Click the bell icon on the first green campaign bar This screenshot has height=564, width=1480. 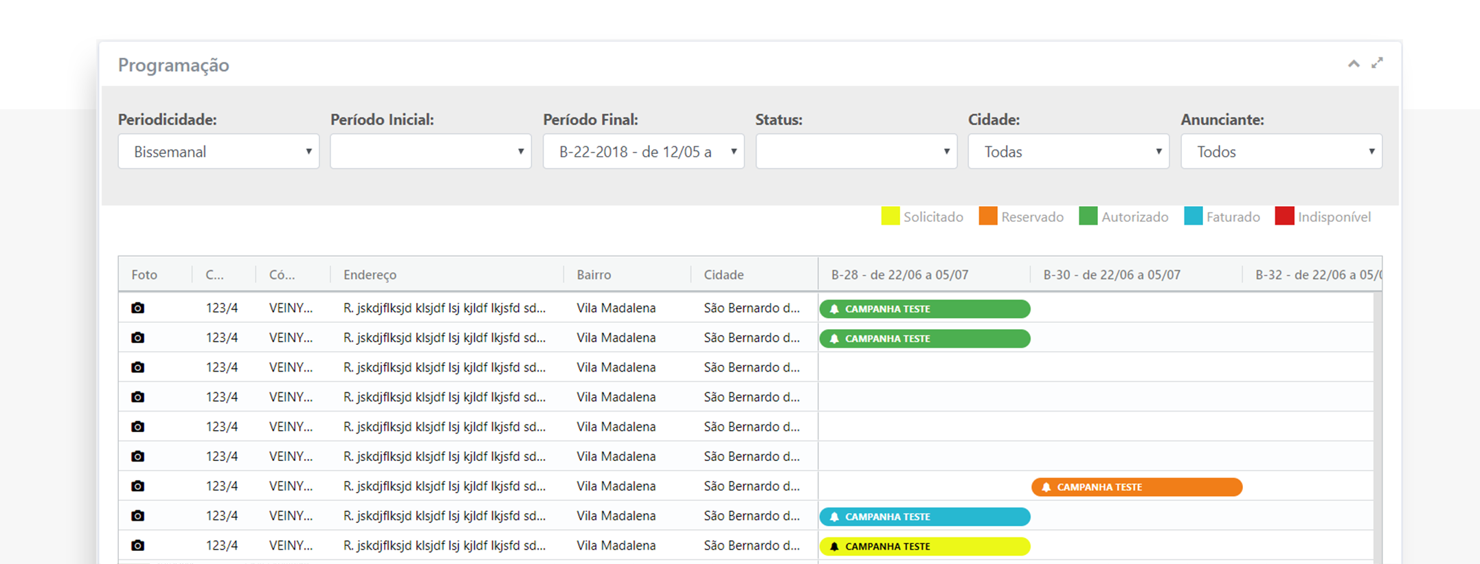tap(834, 309)
